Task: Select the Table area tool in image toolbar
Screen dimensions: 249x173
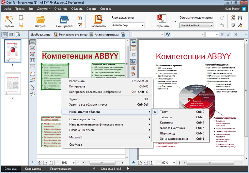Action: coord(32,60)
